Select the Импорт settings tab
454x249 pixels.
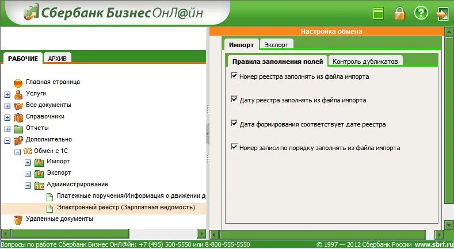pyautogui.click(x=241, y=45)
